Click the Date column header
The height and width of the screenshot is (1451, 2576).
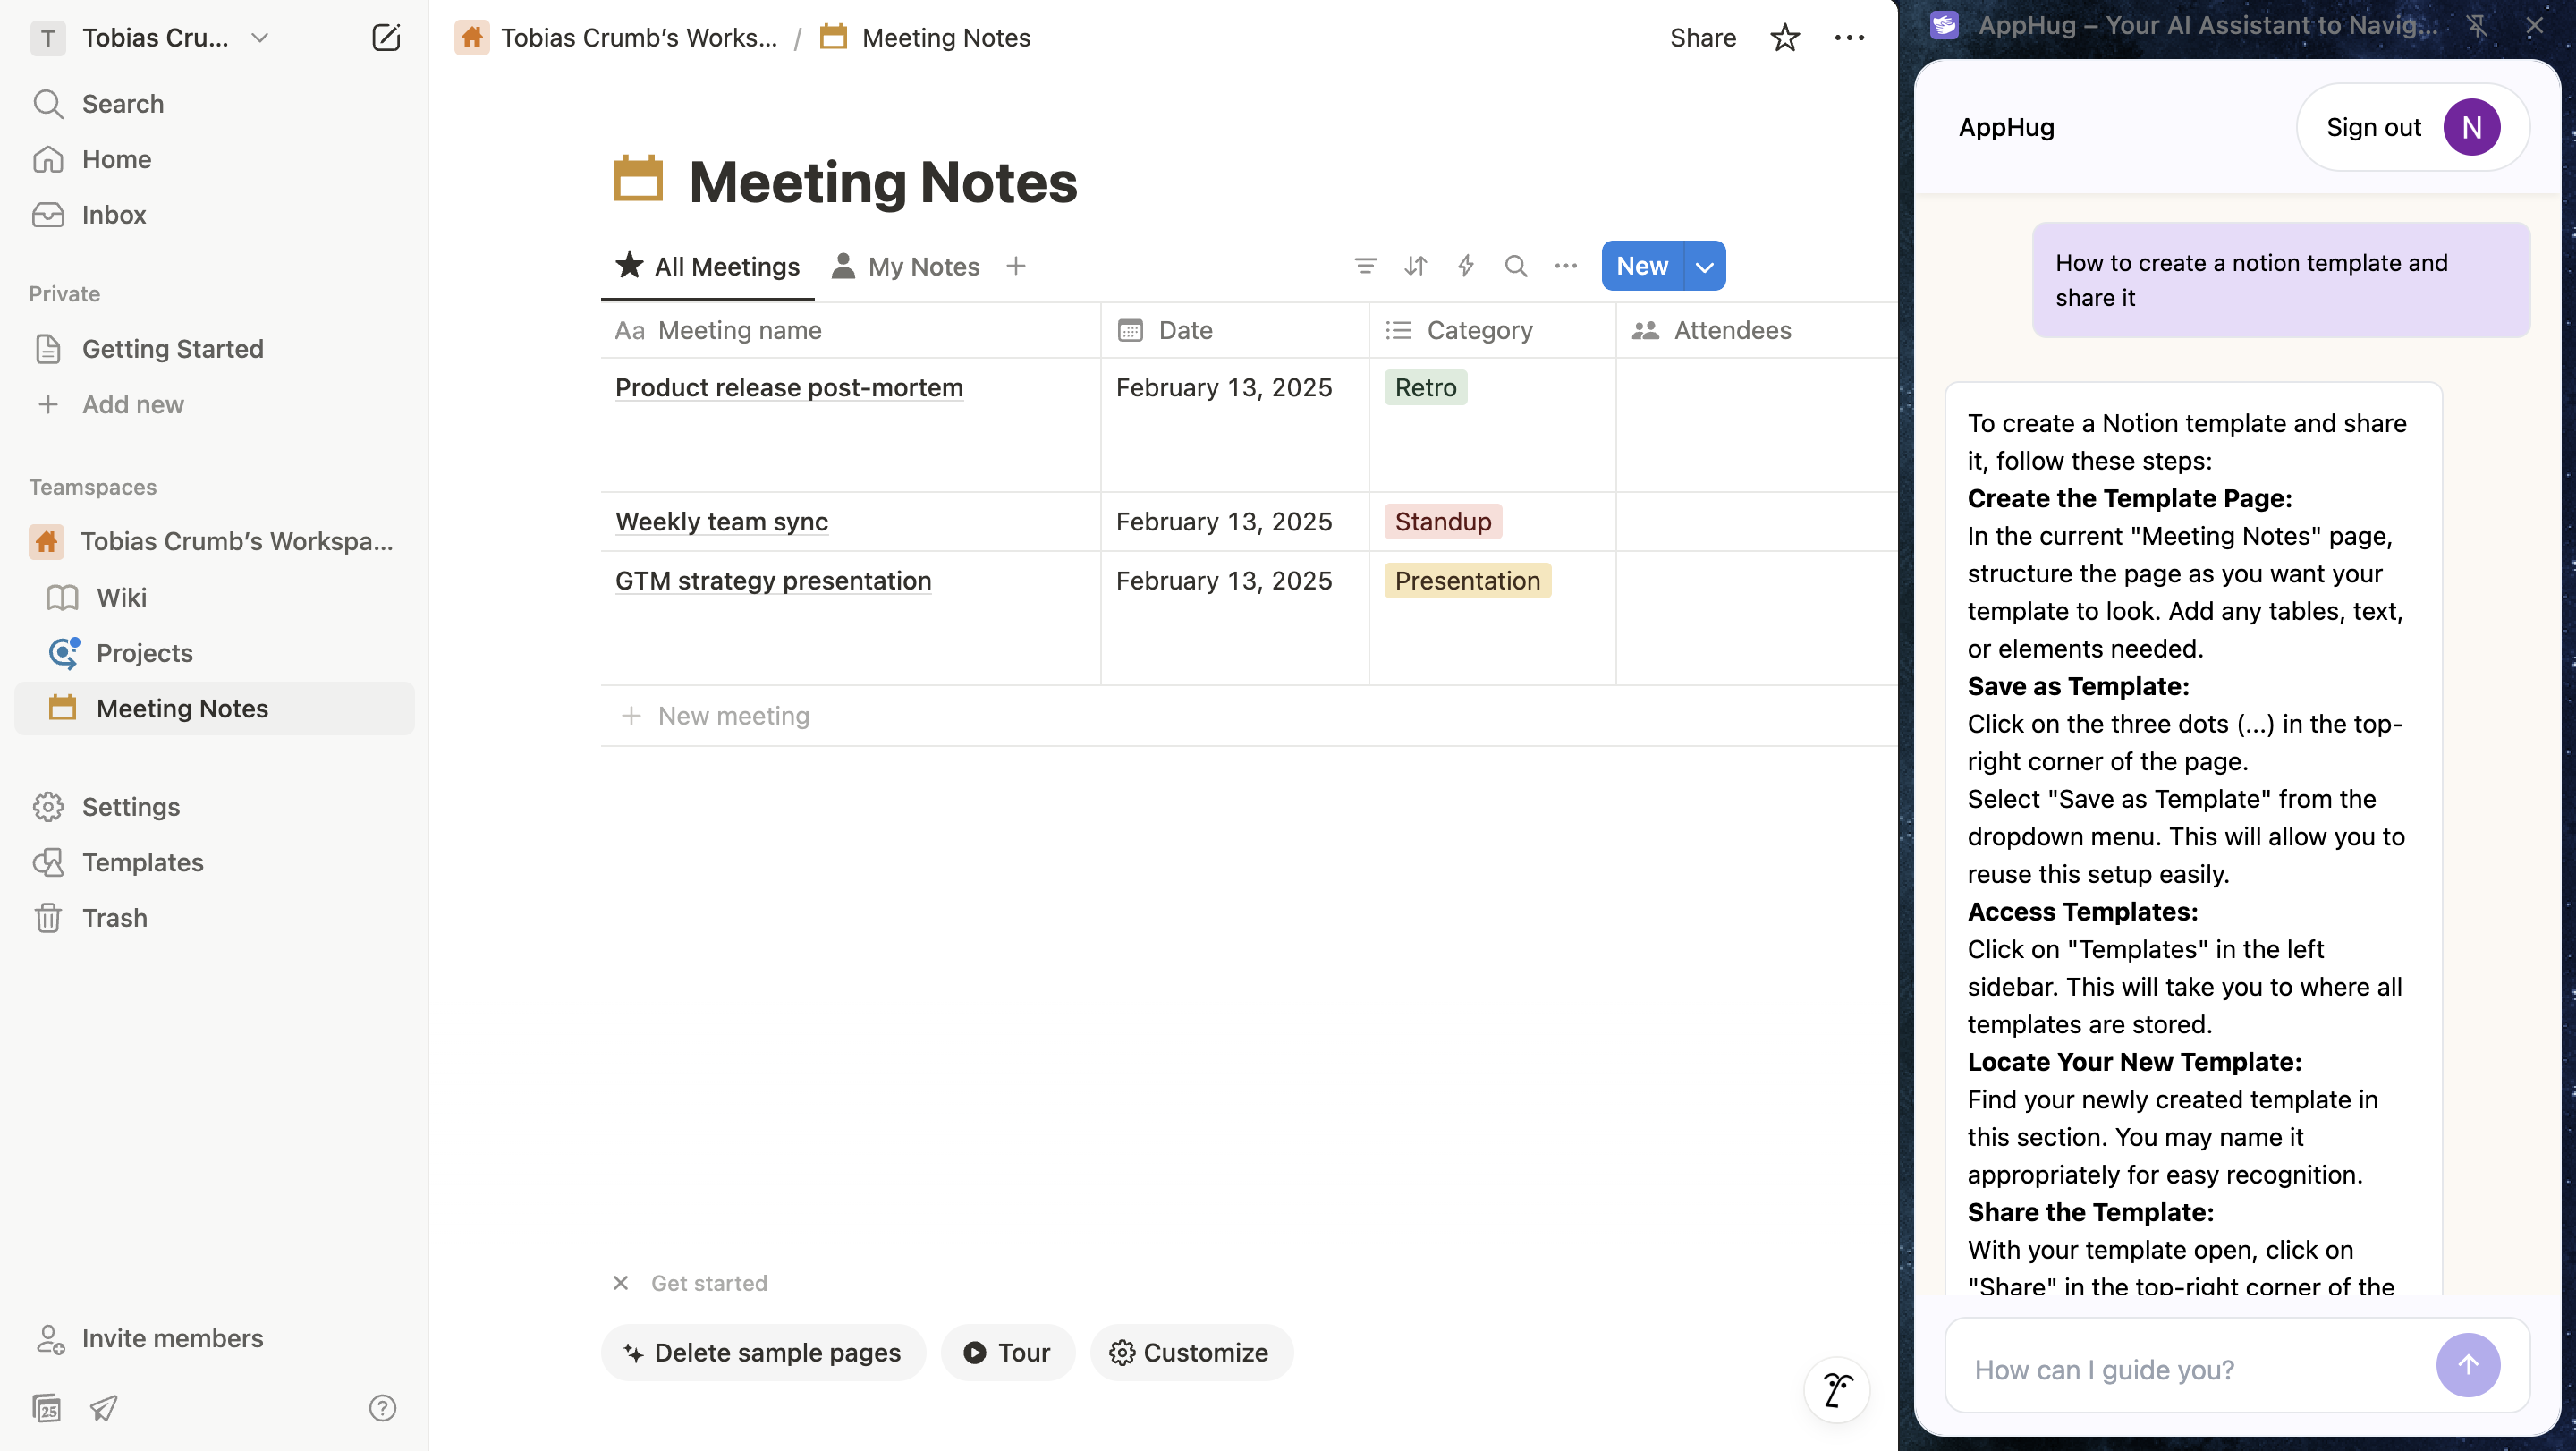[x=1235, y=330]
